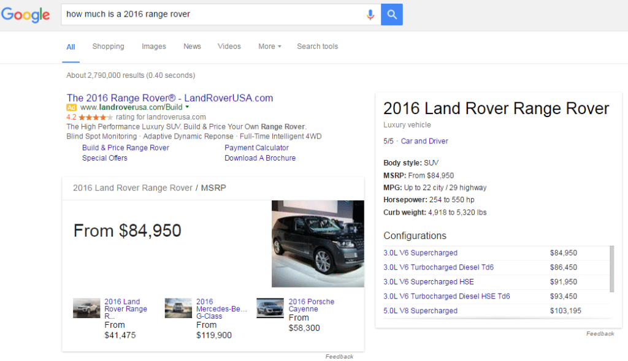Open the landroverusa.com ad URL dropdown arrow
Image resolution: width=628 pixels, height=361 pixels.
[187, 107]
